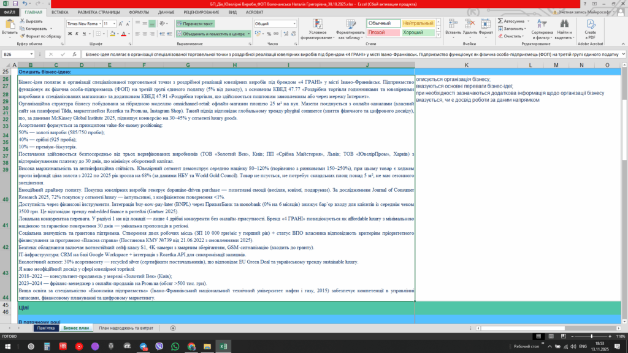This screenshot has height=353, width=628.
Task: Open the font name dropdown Times New Roman
Action: (83, 24)
